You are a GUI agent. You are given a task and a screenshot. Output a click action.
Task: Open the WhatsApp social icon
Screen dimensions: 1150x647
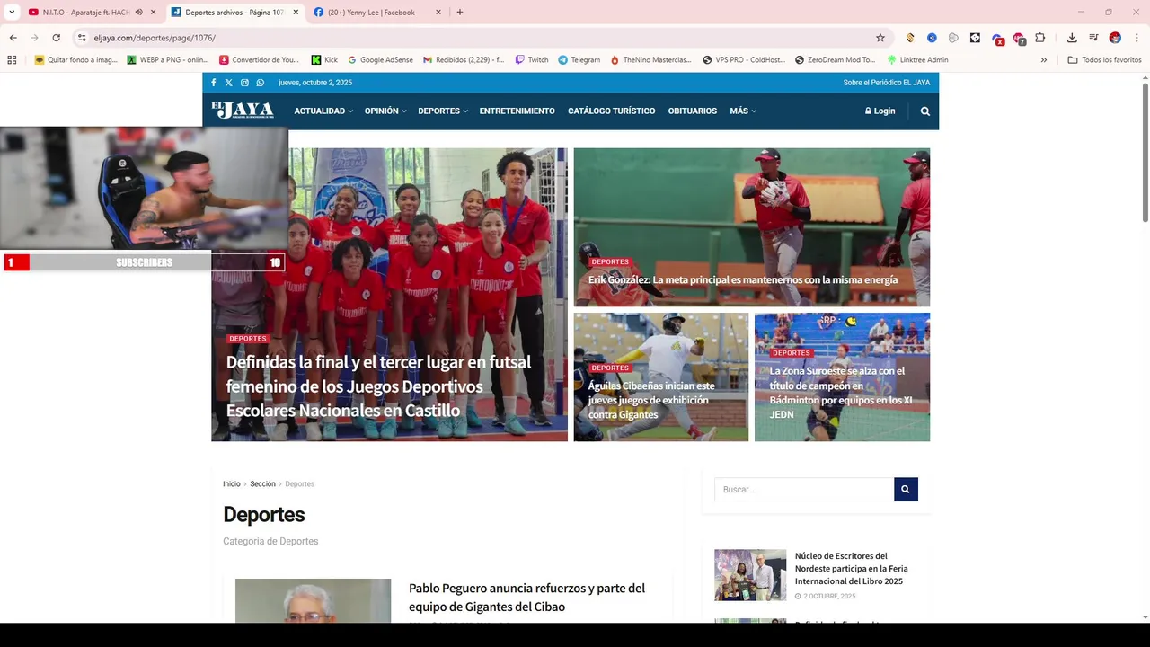click(x=261, y=83)
